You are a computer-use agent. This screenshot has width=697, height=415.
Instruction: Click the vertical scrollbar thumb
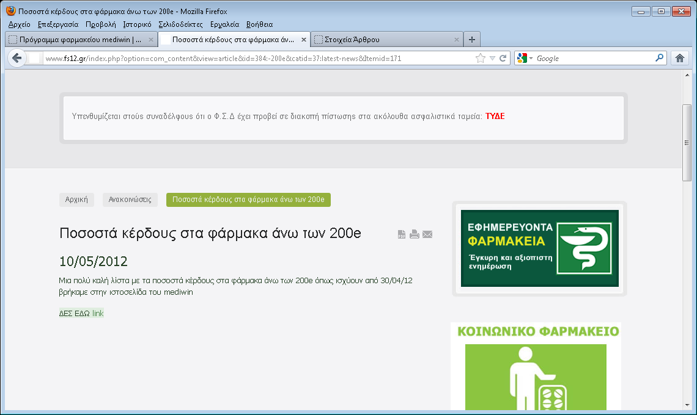click(687, 142)
